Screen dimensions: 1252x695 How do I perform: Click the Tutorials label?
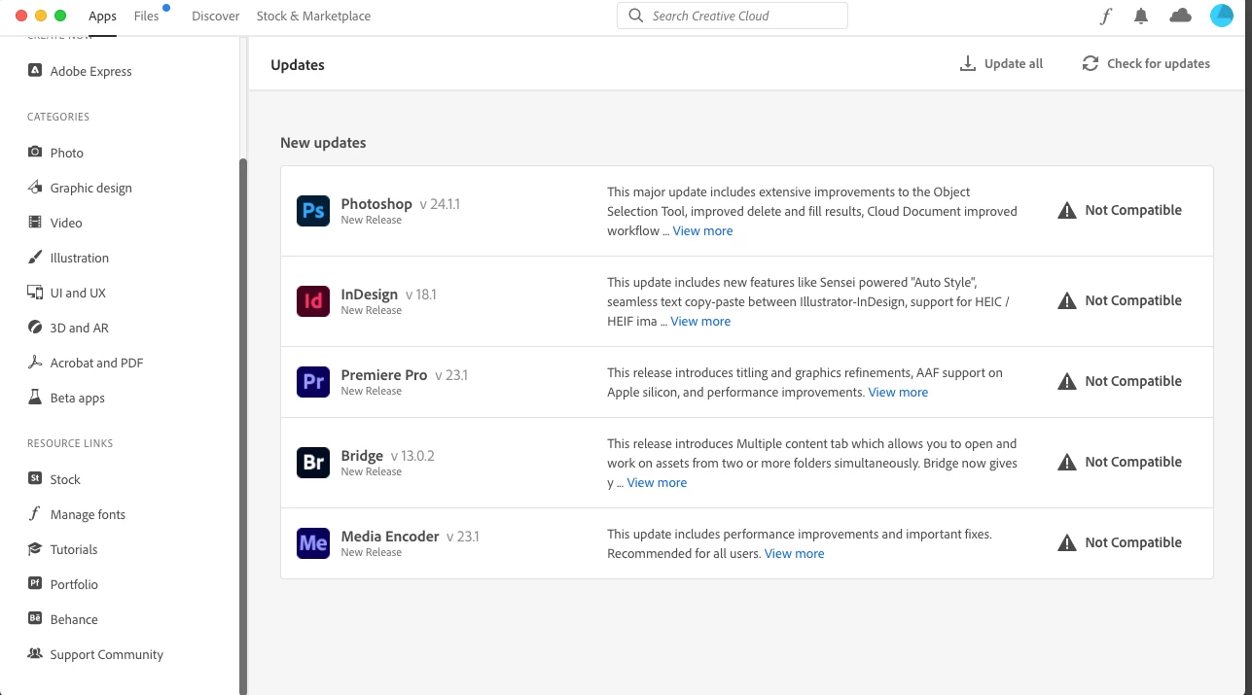[x=74, y=549]
